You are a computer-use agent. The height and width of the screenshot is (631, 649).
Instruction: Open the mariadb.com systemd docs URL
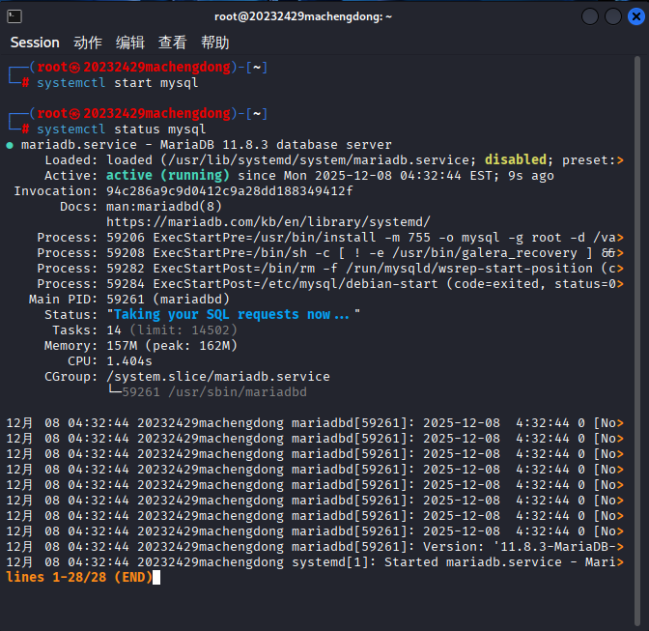click(268, 222)
